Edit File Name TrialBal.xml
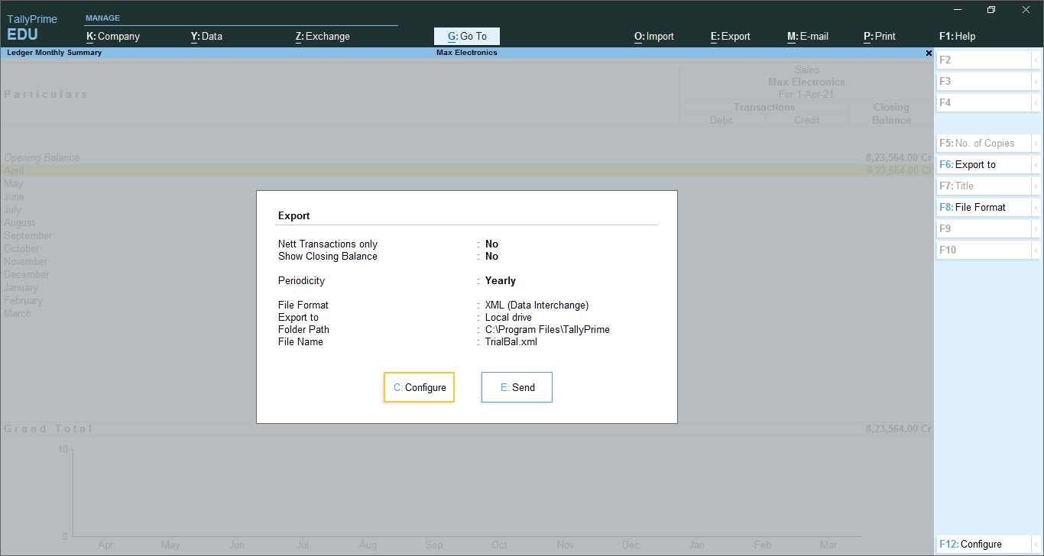This screenshot has height=556, width=1044. point(511,342)
